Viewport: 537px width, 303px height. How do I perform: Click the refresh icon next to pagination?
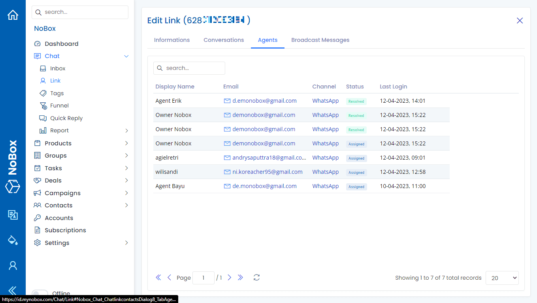[x=256, y=278]
